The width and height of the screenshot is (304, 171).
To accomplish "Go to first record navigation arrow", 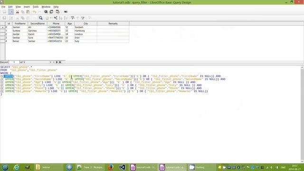I will click(50, 62).
